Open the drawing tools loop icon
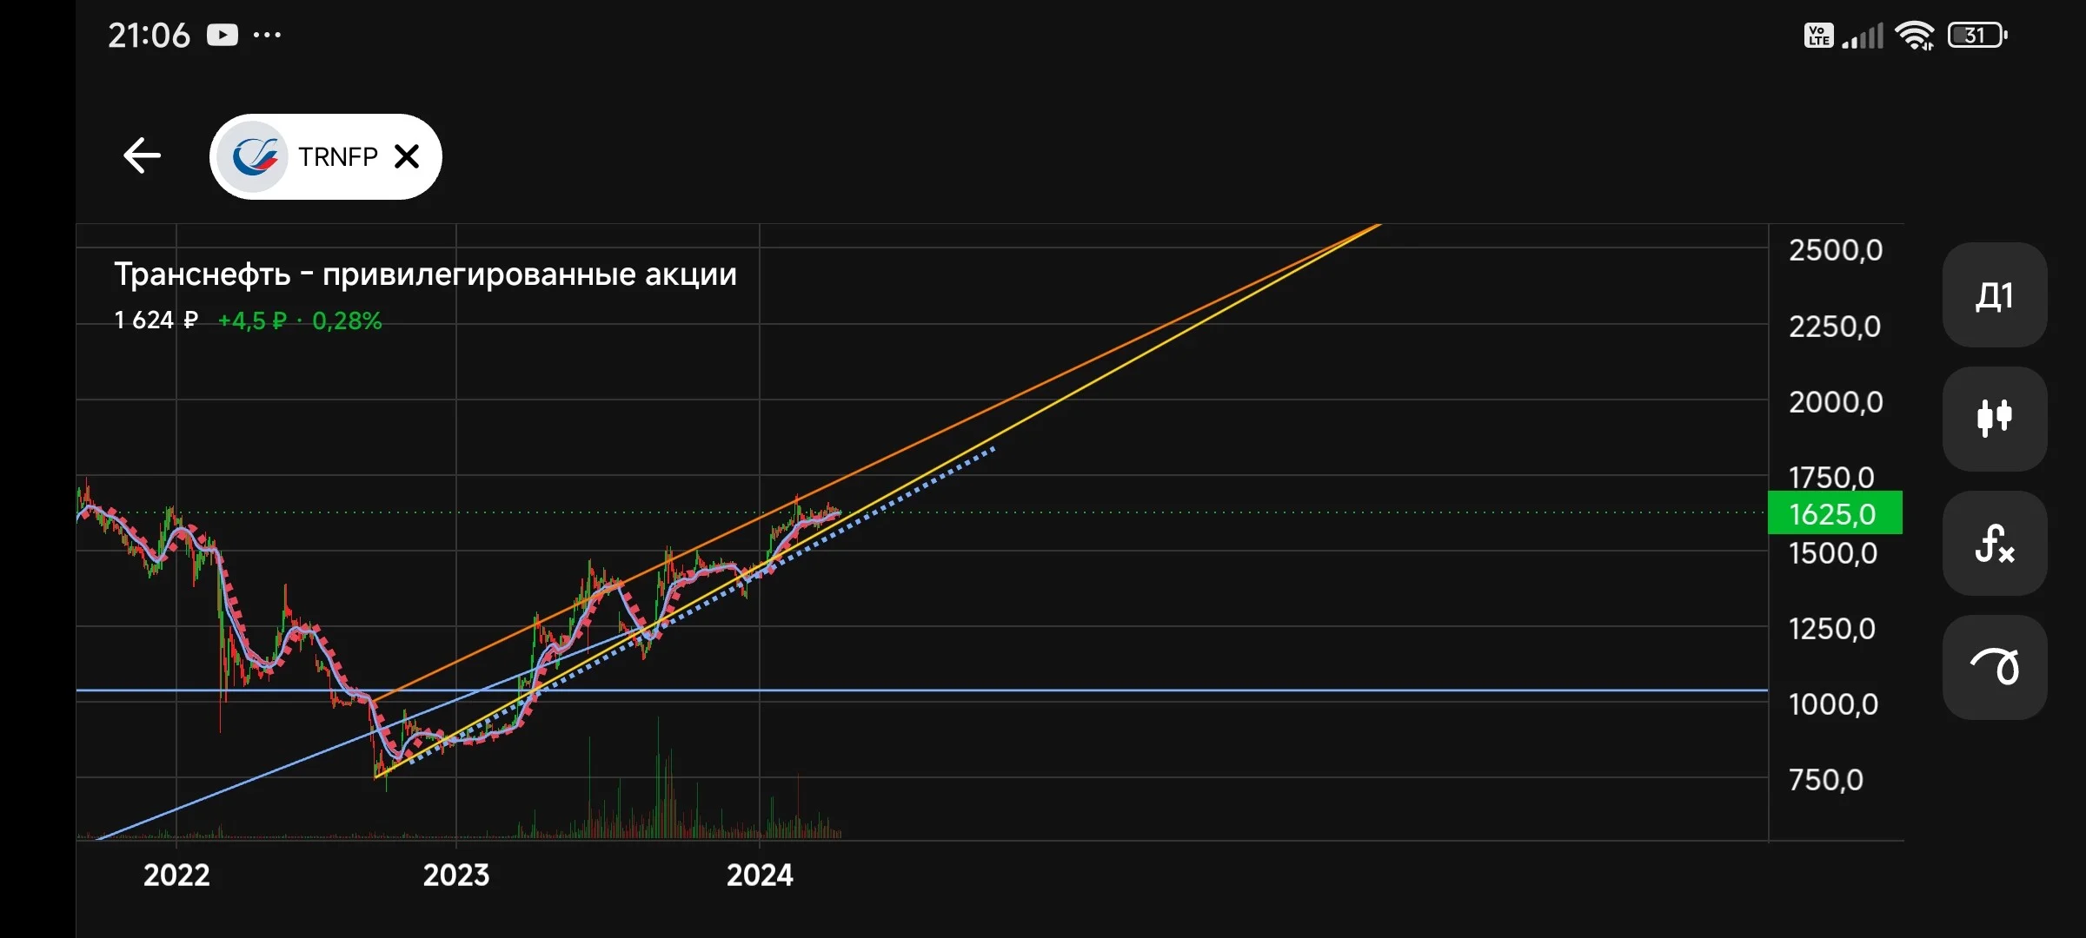Image resolution: width=2086 pixels, height=938 pixels. 1995,667
